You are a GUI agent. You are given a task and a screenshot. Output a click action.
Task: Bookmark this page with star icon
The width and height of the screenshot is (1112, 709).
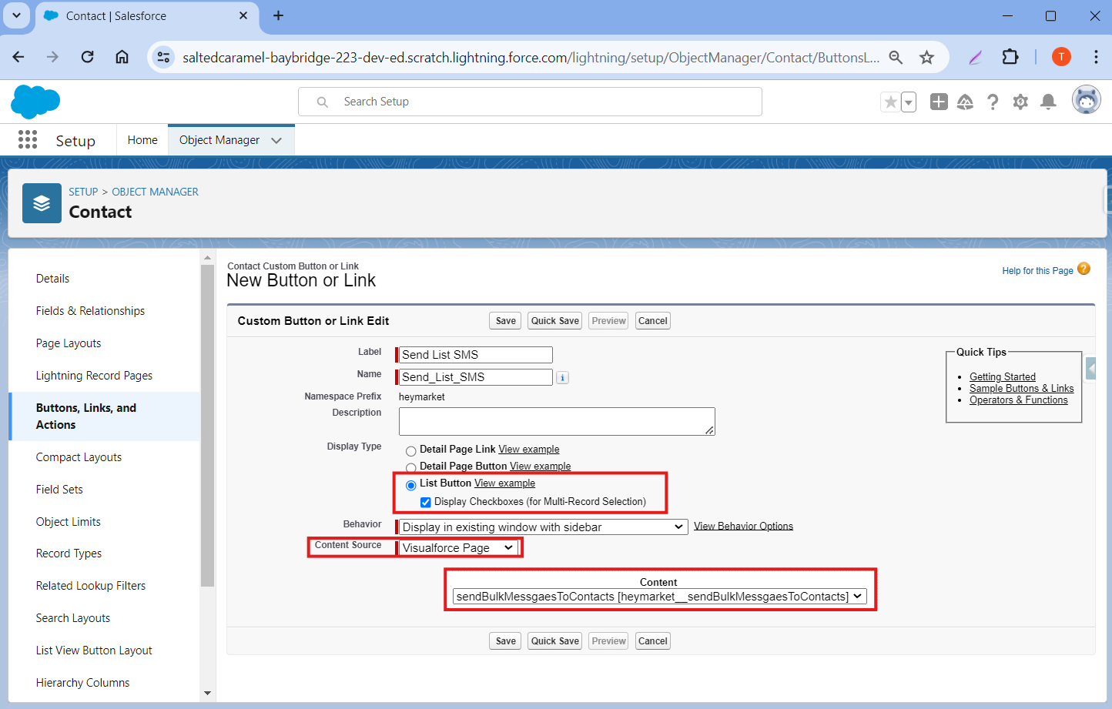click(926, 57)
